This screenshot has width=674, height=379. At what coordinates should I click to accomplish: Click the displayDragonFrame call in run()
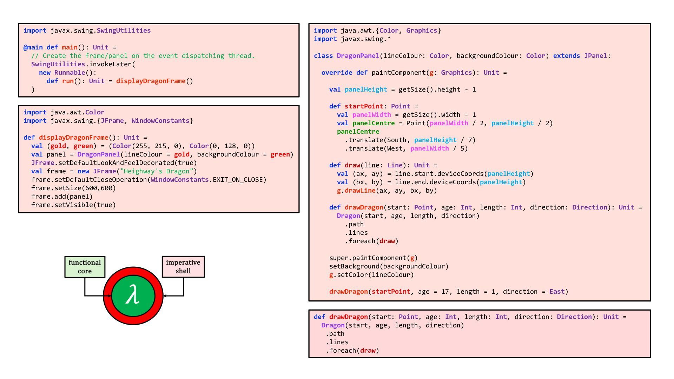coord(155,81)
